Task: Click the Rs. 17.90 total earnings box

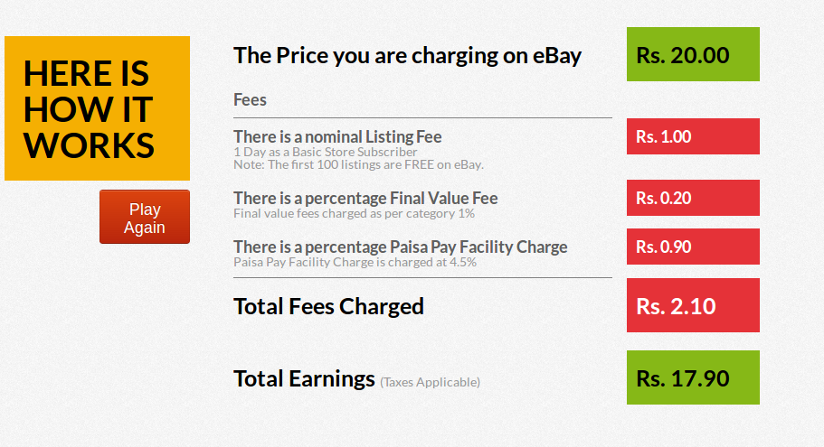Action: pos(693,377)
